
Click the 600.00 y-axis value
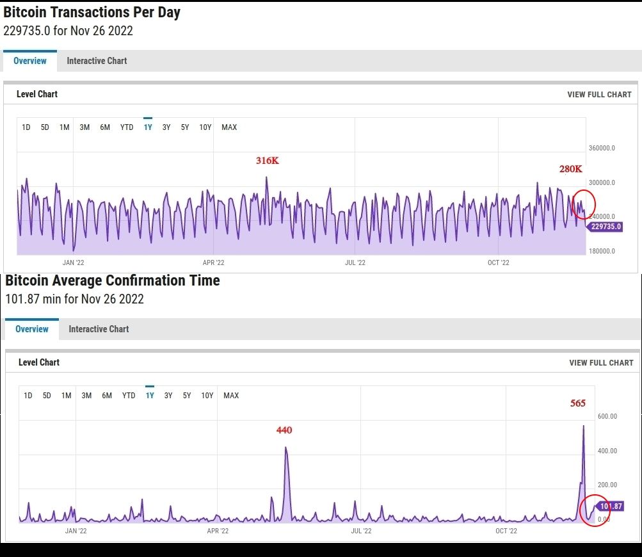[607, 417]
